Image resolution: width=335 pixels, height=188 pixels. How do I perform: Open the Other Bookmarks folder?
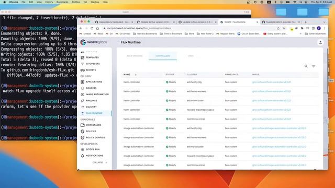315,33
